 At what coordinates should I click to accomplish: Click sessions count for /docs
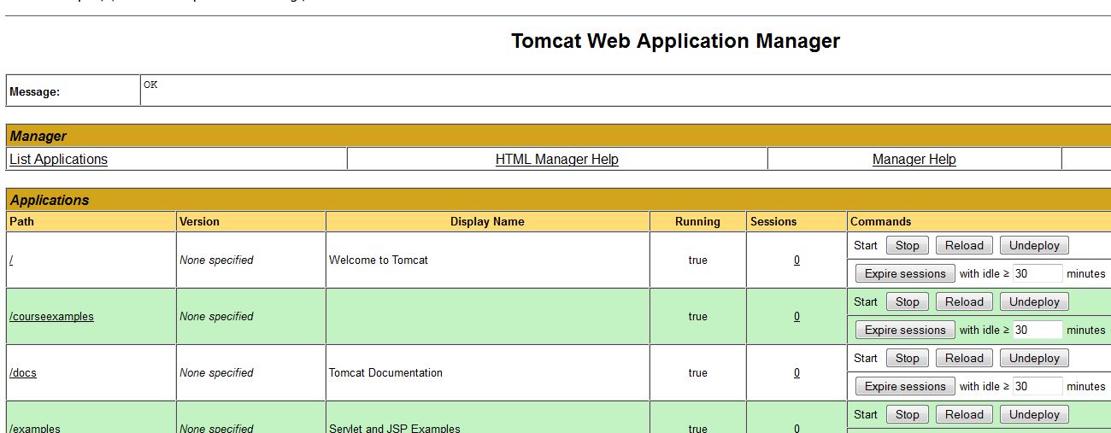pos(797,372)
